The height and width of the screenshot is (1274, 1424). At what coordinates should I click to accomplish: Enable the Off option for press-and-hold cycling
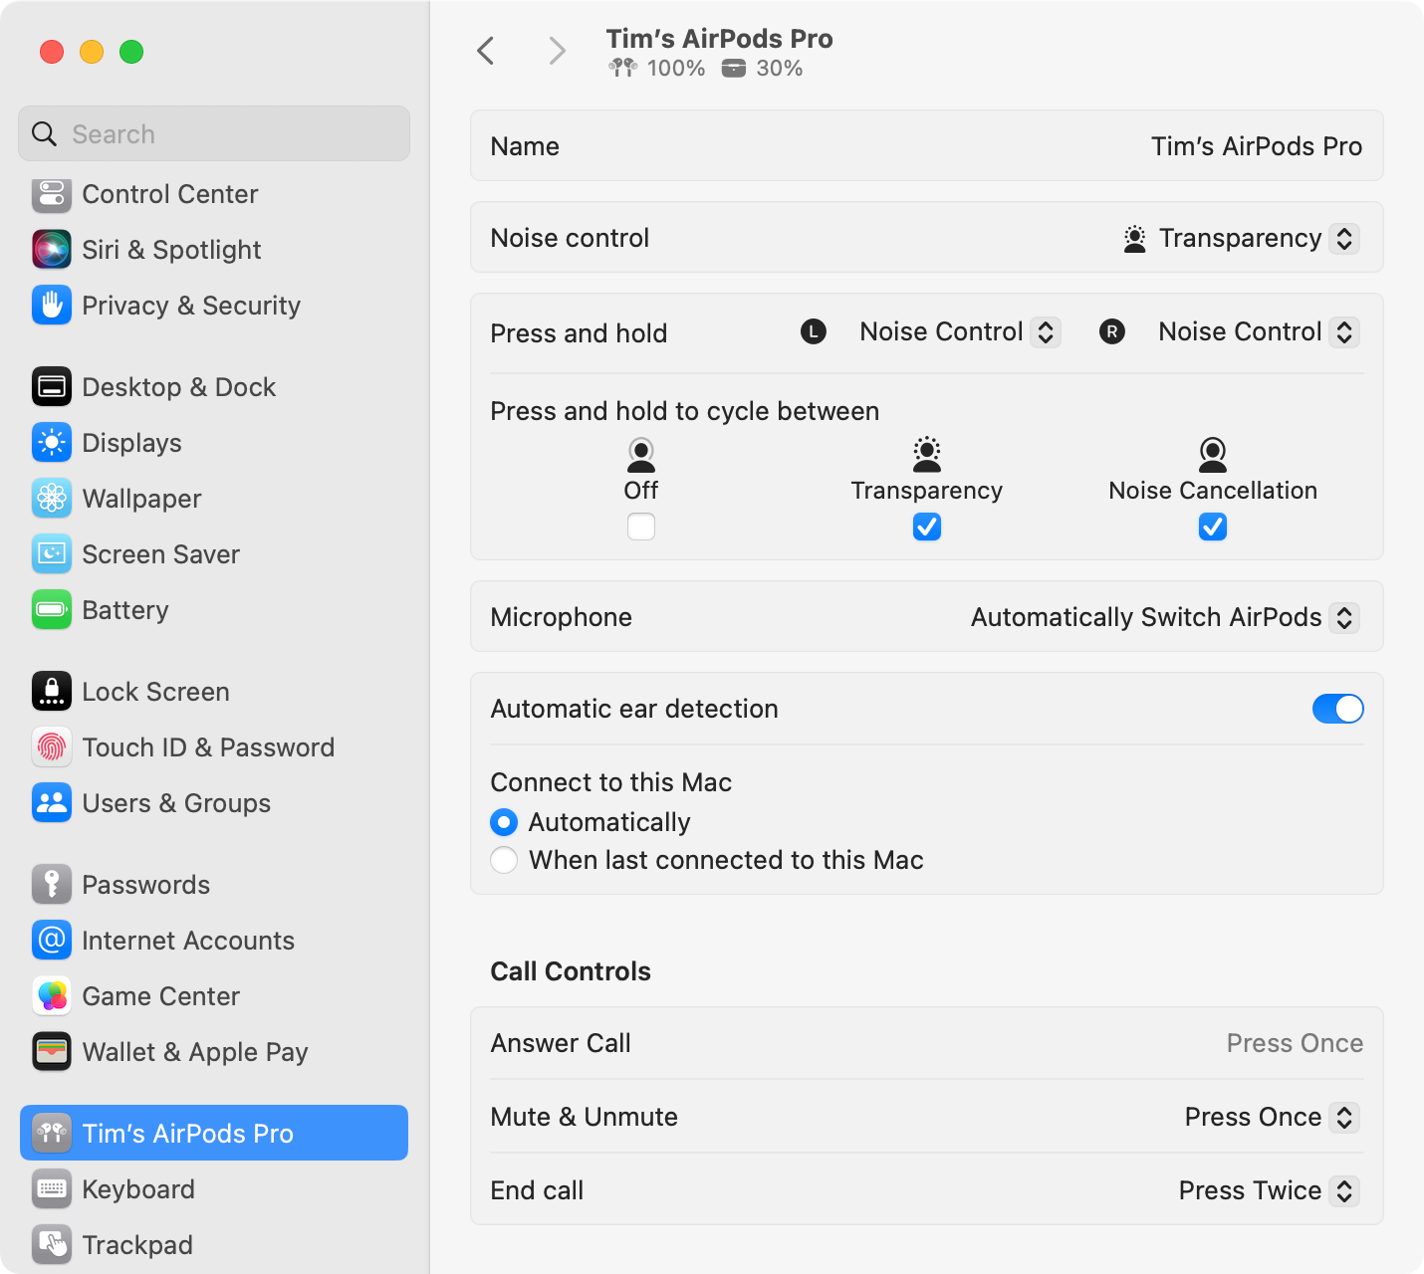click(x=640, y=527)
